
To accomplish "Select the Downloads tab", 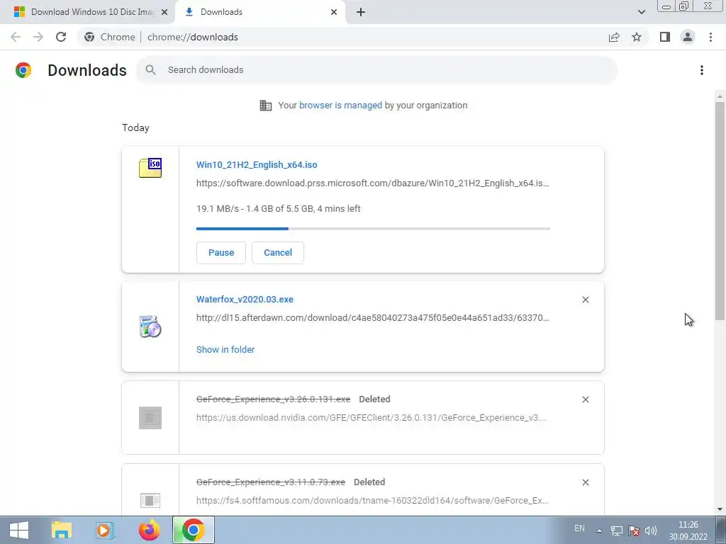I will [x=260, y=12].
